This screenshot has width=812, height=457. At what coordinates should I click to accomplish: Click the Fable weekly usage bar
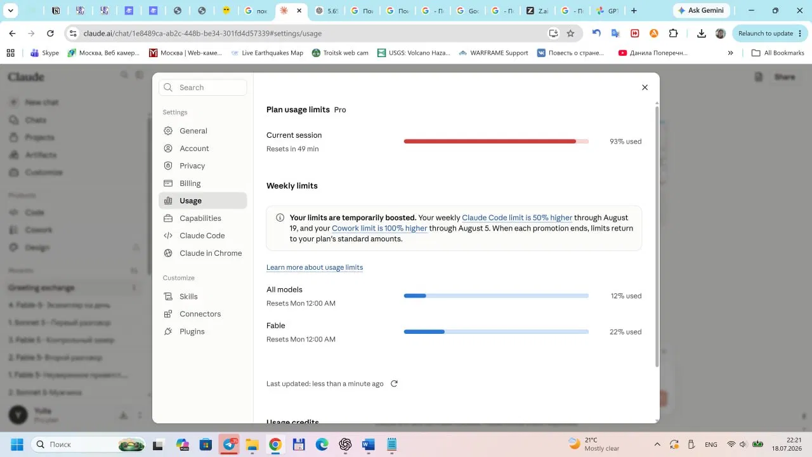click(496, 332)
